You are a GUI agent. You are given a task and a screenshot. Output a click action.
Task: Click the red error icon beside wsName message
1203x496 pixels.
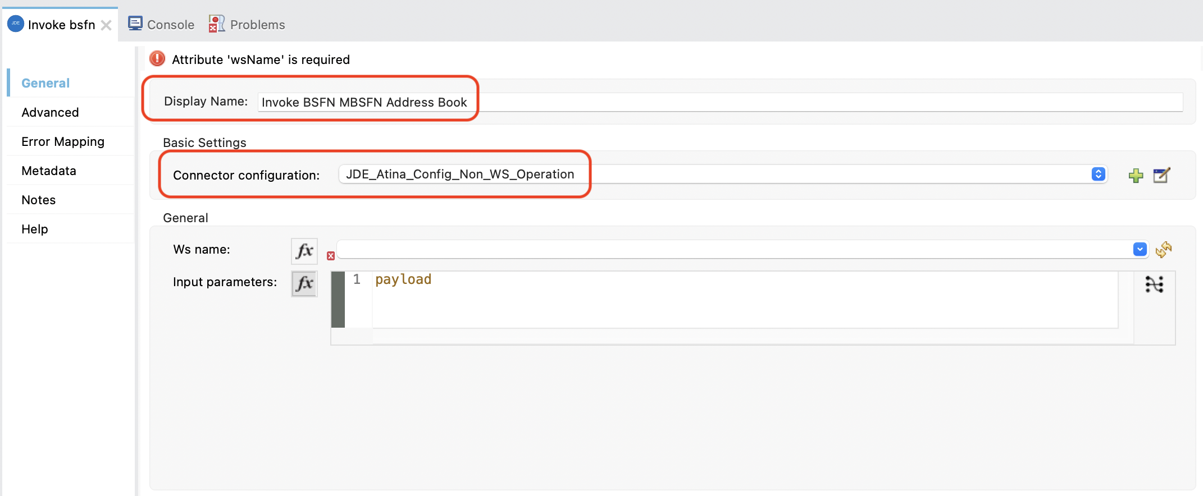click(x=157, y=58)
